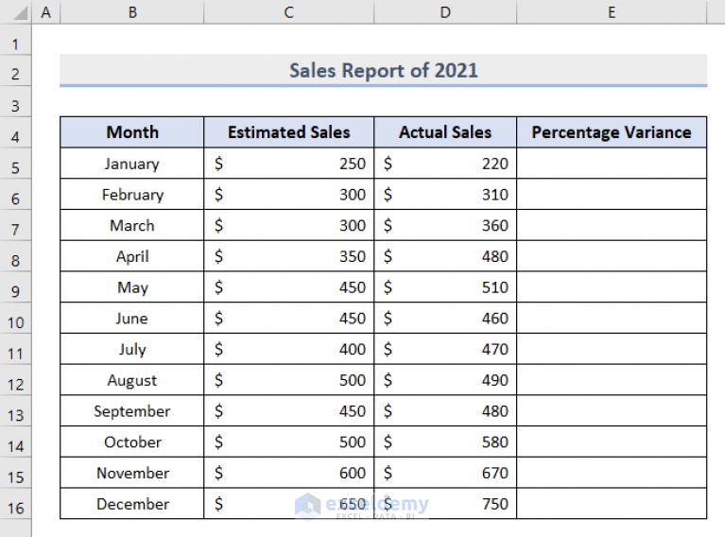Click the August cell
This screenshot has width=725, height=537.
(132, 380)
